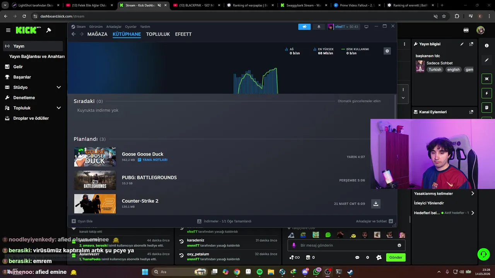Open Yayın Bağlantısı ve Anahtarı
The height and width of the screenshot is (278, 495).
(37, 56)
